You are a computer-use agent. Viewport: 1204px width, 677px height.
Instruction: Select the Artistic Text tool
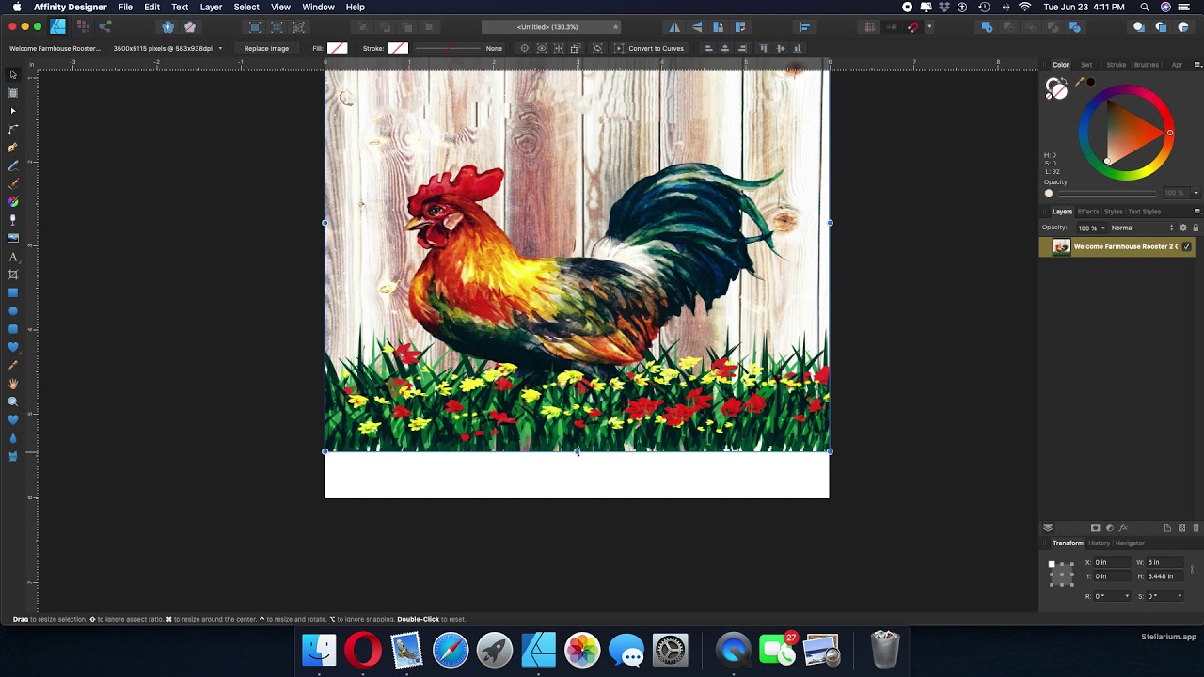coord(13,257)
